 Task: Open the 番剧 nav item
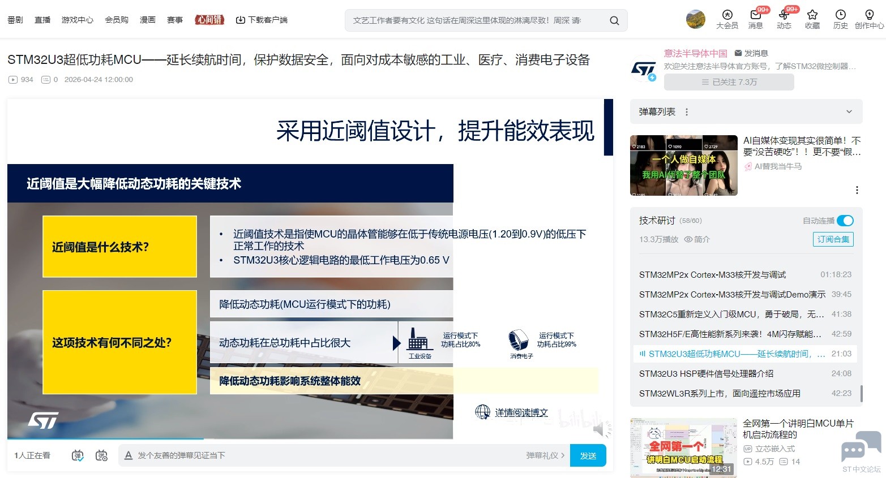pos(15,20)
